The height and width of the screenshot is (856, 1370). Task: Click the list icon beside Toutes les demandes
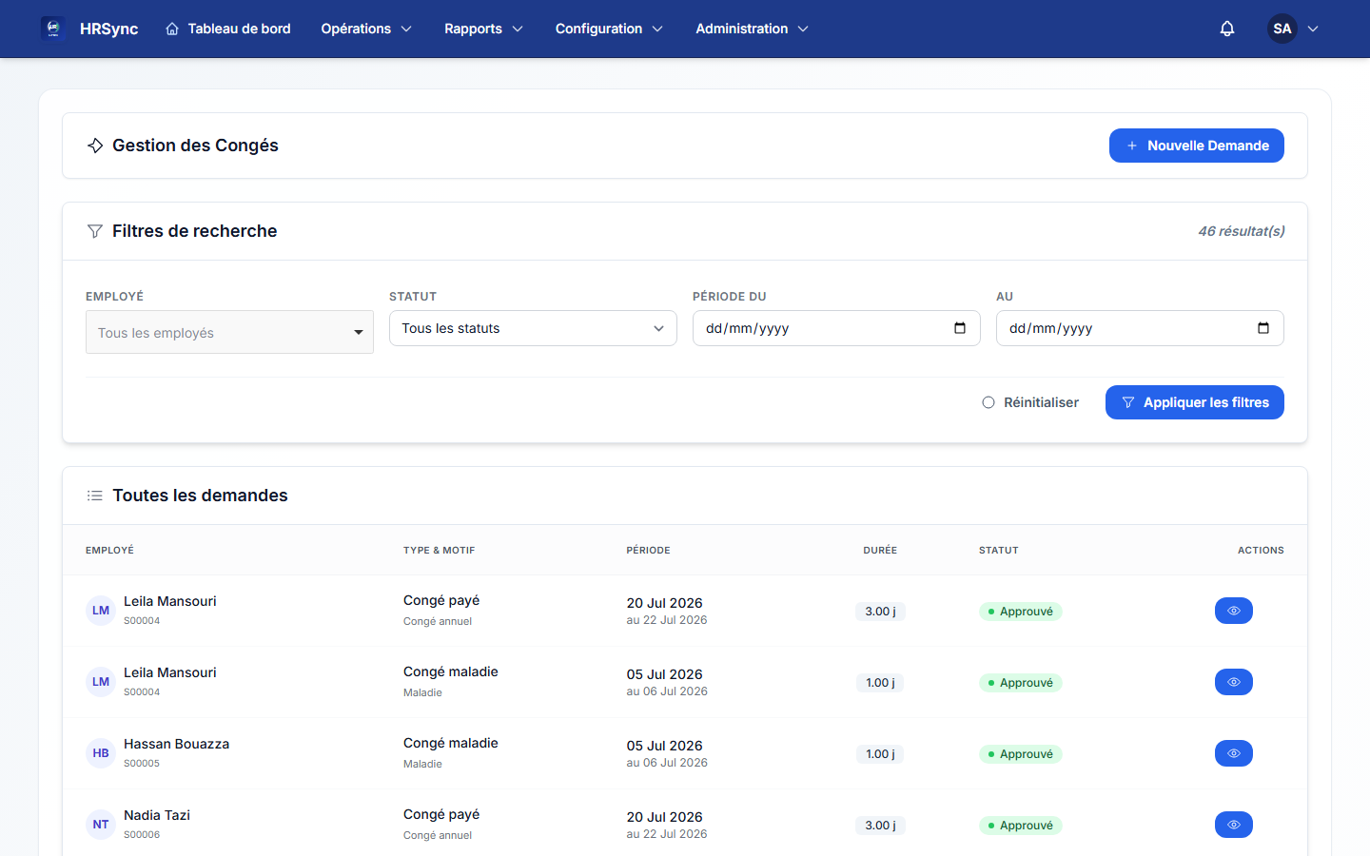(x=95, y=496)
